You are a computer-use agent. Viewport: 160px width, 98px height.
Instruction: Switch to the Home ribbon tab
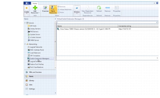click(x=35, y=3)
